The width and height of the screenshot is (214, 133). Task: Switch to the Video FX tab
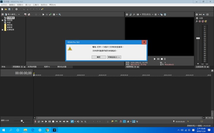click(x=47, y=67)
